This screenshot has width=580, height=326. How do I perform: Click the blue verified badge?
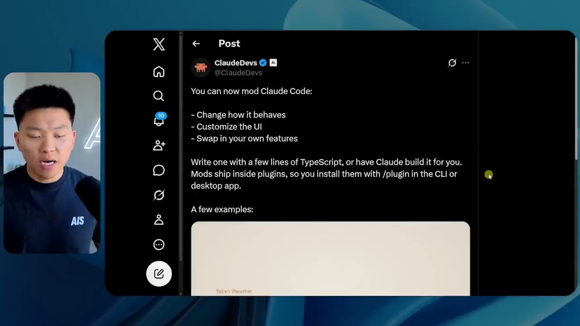tap(263, 63)
